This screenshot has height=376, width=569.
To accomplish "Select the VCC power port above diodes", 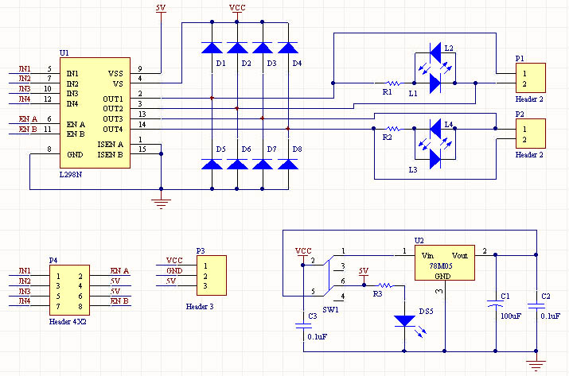I will [x=237, y=9].
